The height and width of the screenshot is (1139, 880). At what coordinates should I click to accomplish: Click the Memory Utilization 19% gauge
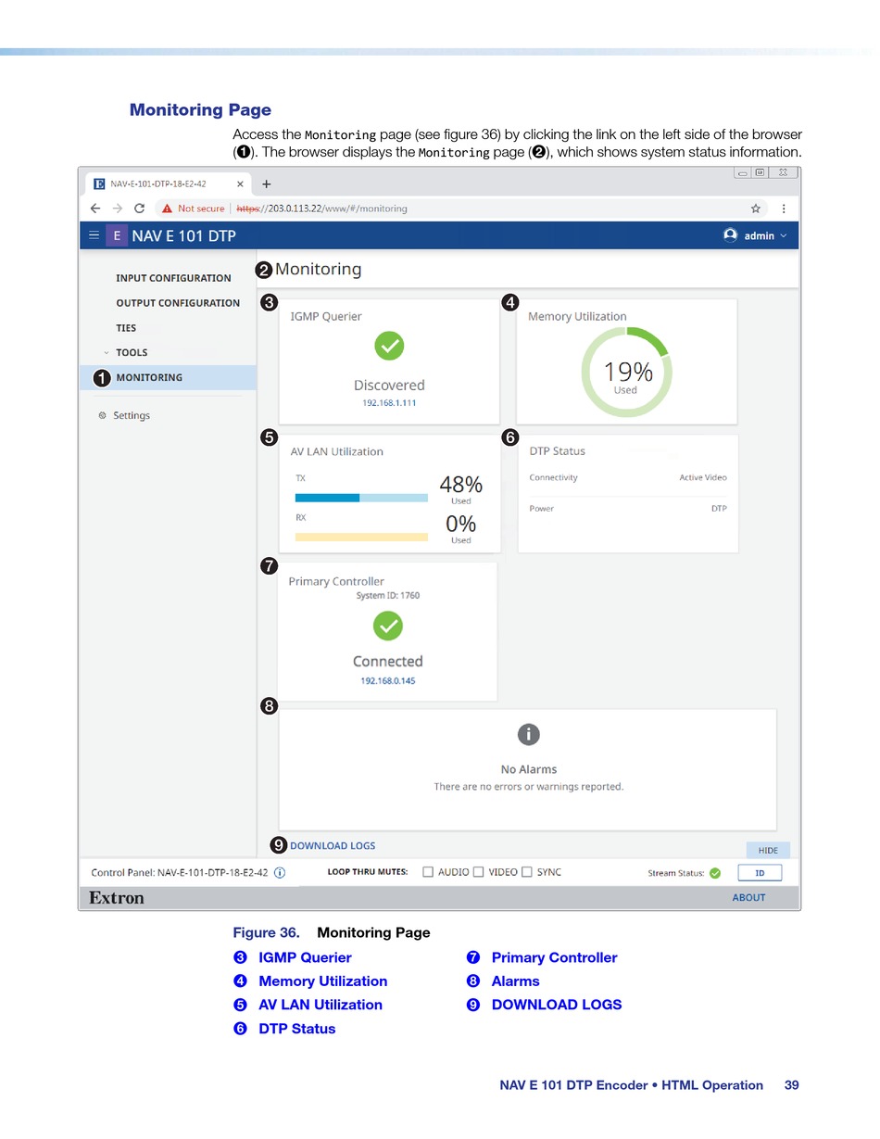(x=627, y=373)
